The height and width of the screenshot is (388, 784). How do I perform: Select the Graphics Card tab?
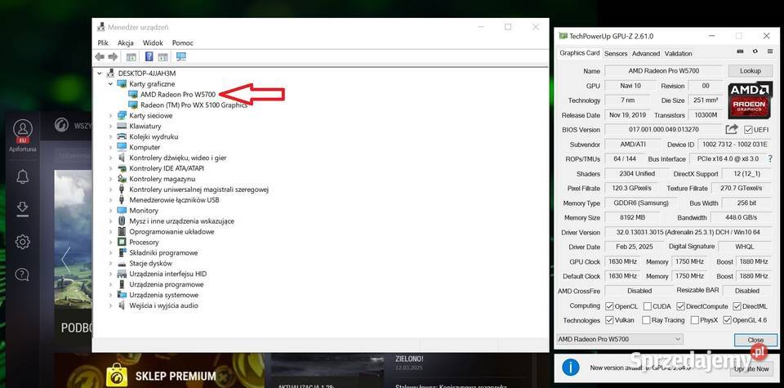[x=580, y=53]
